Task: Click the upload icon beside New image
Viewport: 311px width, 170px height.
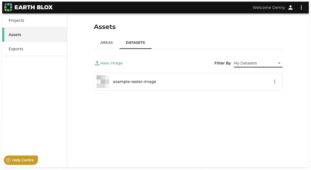Action: (97, 63)
